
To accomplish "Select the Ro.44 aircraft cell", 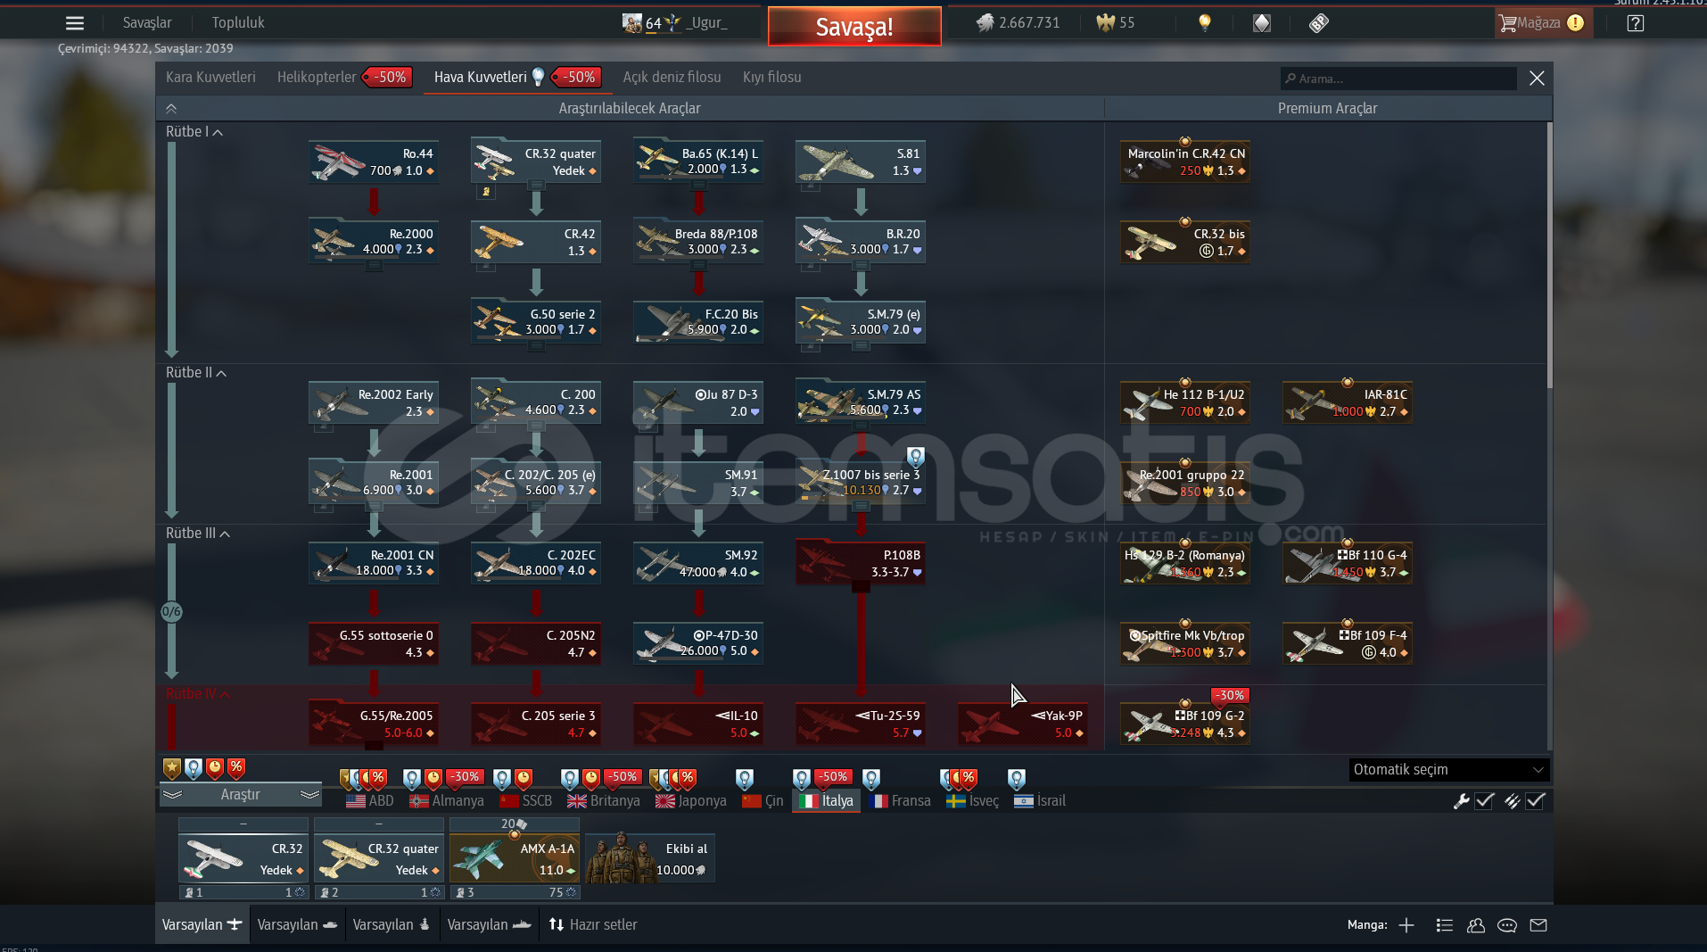I will (374, 161).
